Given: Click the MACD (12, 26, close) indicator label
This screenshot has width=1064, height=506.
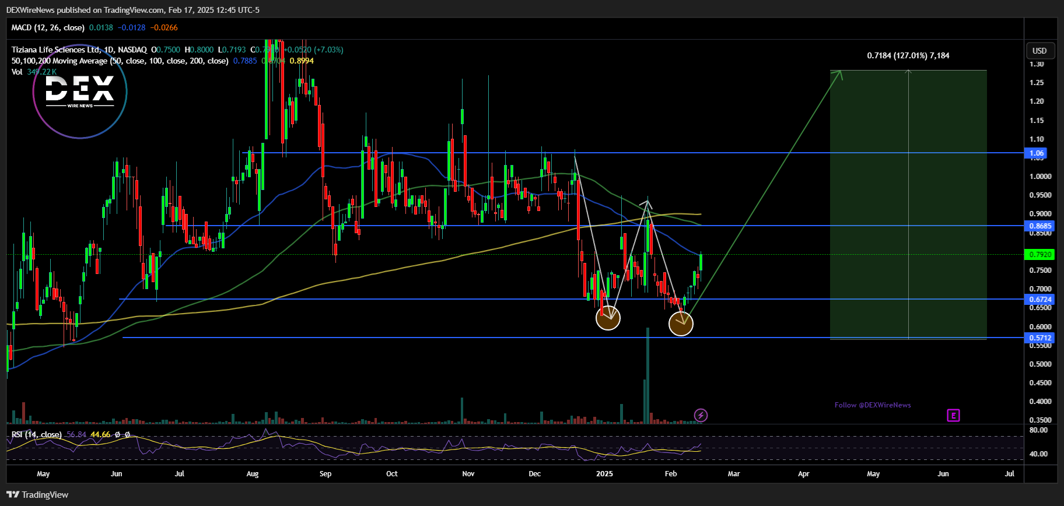Looking at the screenshot, I should [48, 27].
